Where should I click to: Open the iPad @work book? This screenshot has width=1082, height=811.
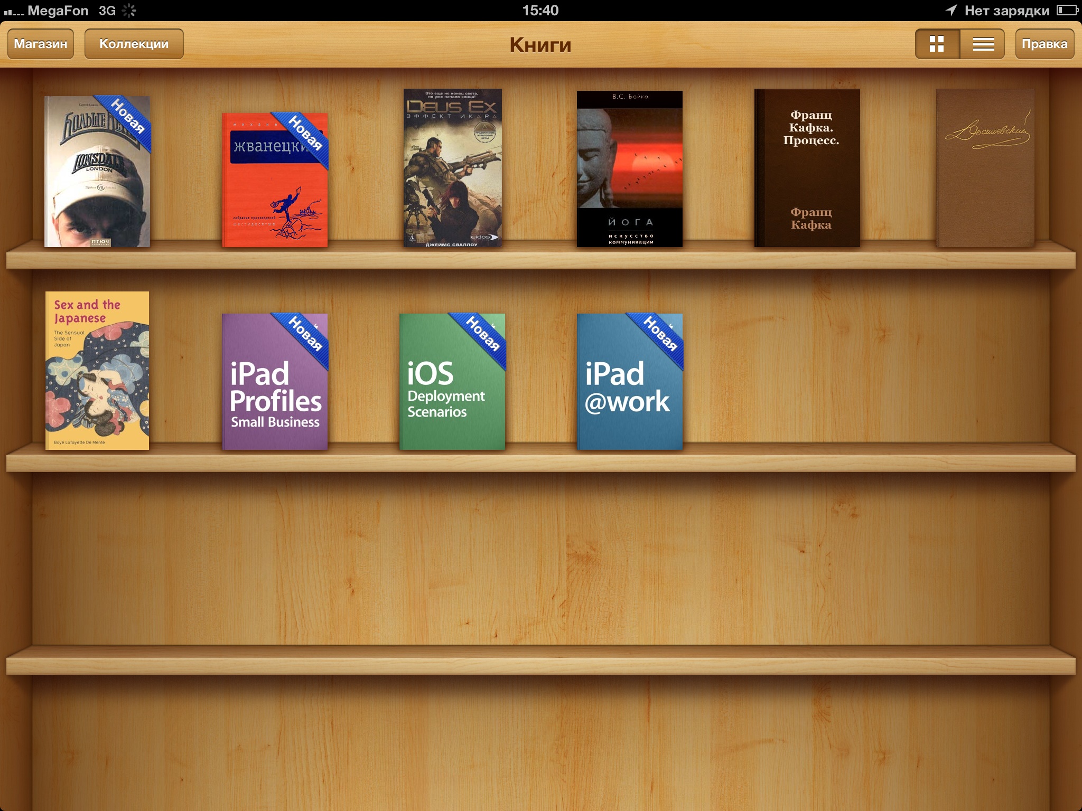click(x=630, y=382)
